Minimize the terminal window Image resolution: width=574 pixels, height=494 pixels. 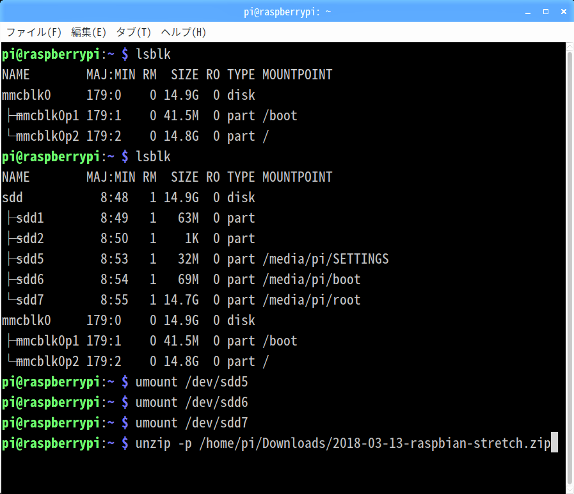pyautogui.click(x=528, y=12)
